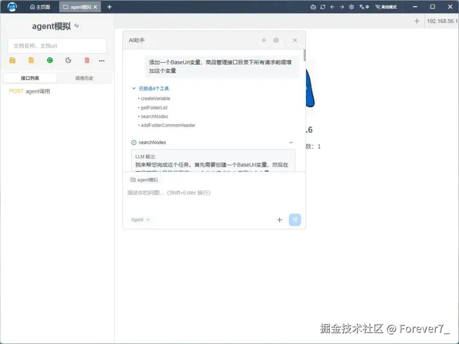Click the plus attachment icon beside the send button
Screen dimensions: 459x344
click(279, 220)
